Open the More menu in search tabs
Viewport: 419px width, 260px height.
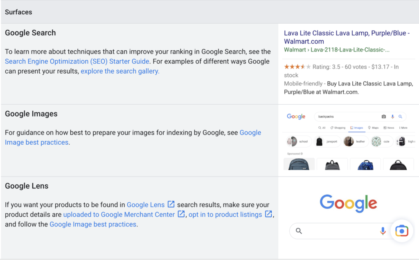click(x=403, y=128)
